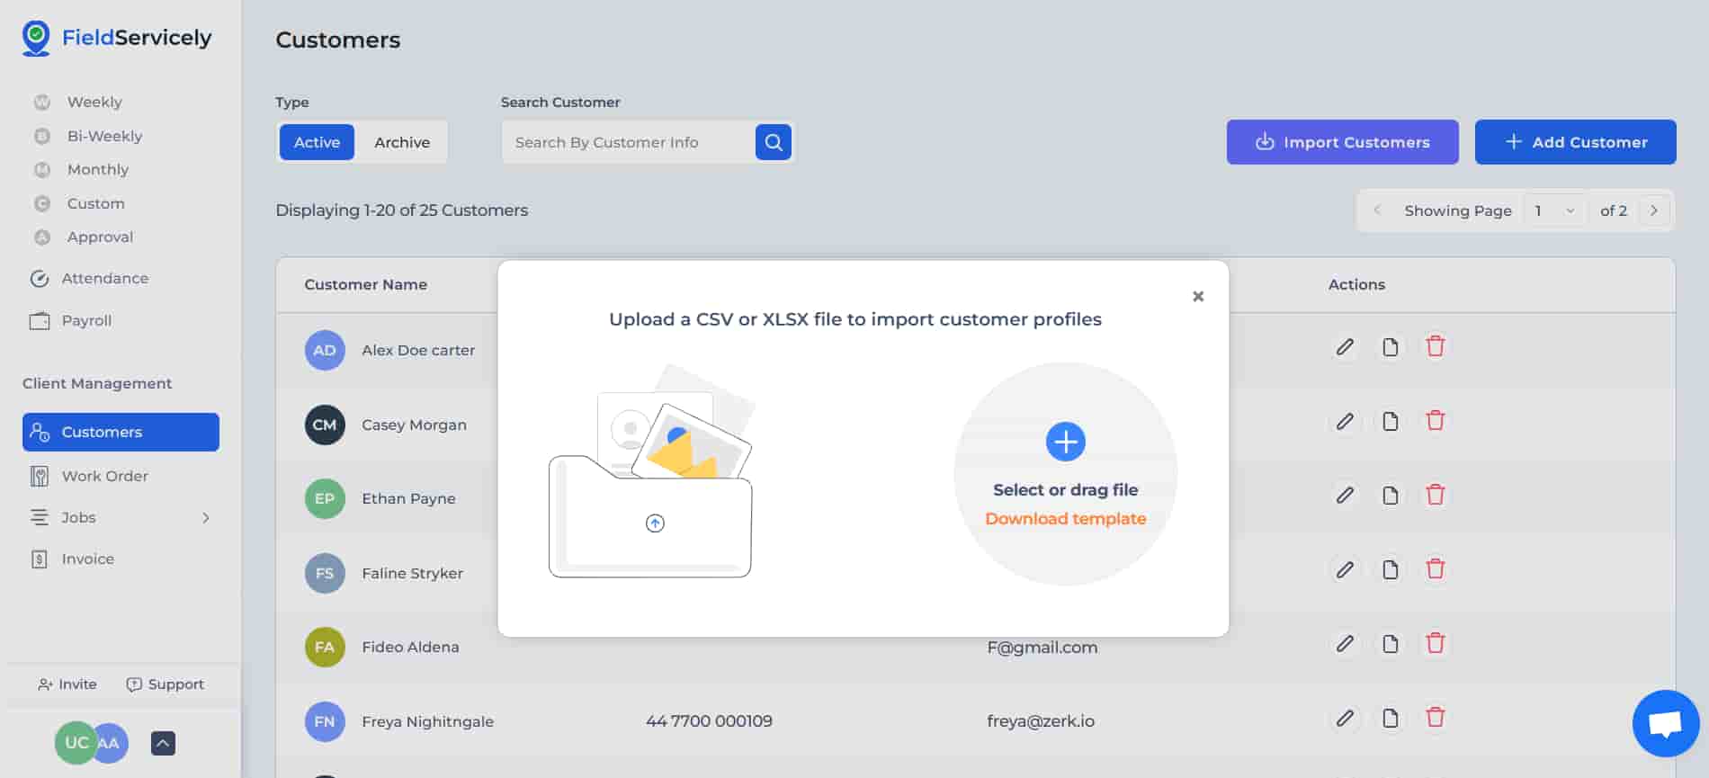Delete Faline Stryker with trash icon
The image size is (1709, 778).
coord(1436,569)
